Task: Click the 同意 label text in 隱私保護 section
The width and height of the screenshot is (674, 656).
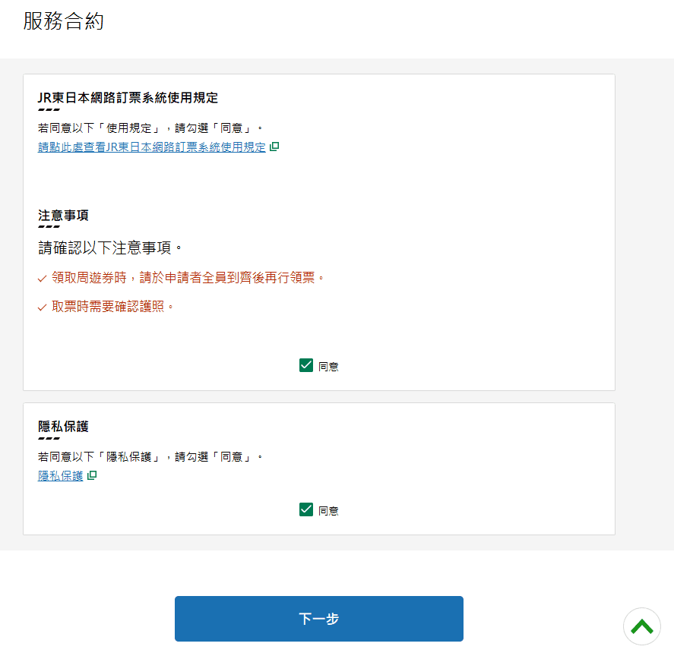Action: click(328, 511)
